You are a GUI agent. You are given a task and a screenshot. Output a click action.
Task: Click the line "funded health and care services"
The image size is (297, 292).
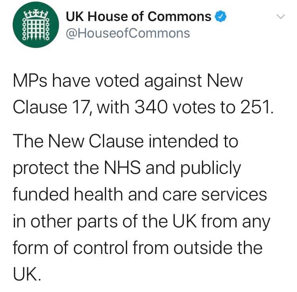pyautogui.click(x=140, y=196)
